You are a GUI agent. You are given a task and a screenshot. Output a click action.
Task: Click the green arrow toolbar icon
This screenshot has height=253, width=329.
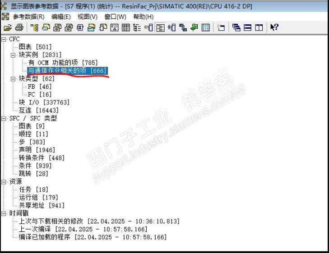tap(194, 27)
